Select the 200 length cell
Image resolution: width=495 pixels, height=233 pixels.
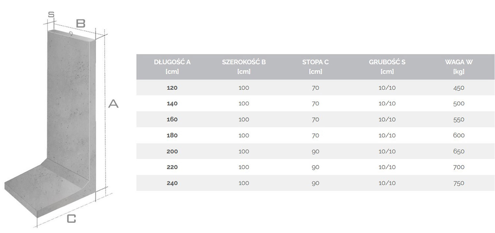[172, 151]
